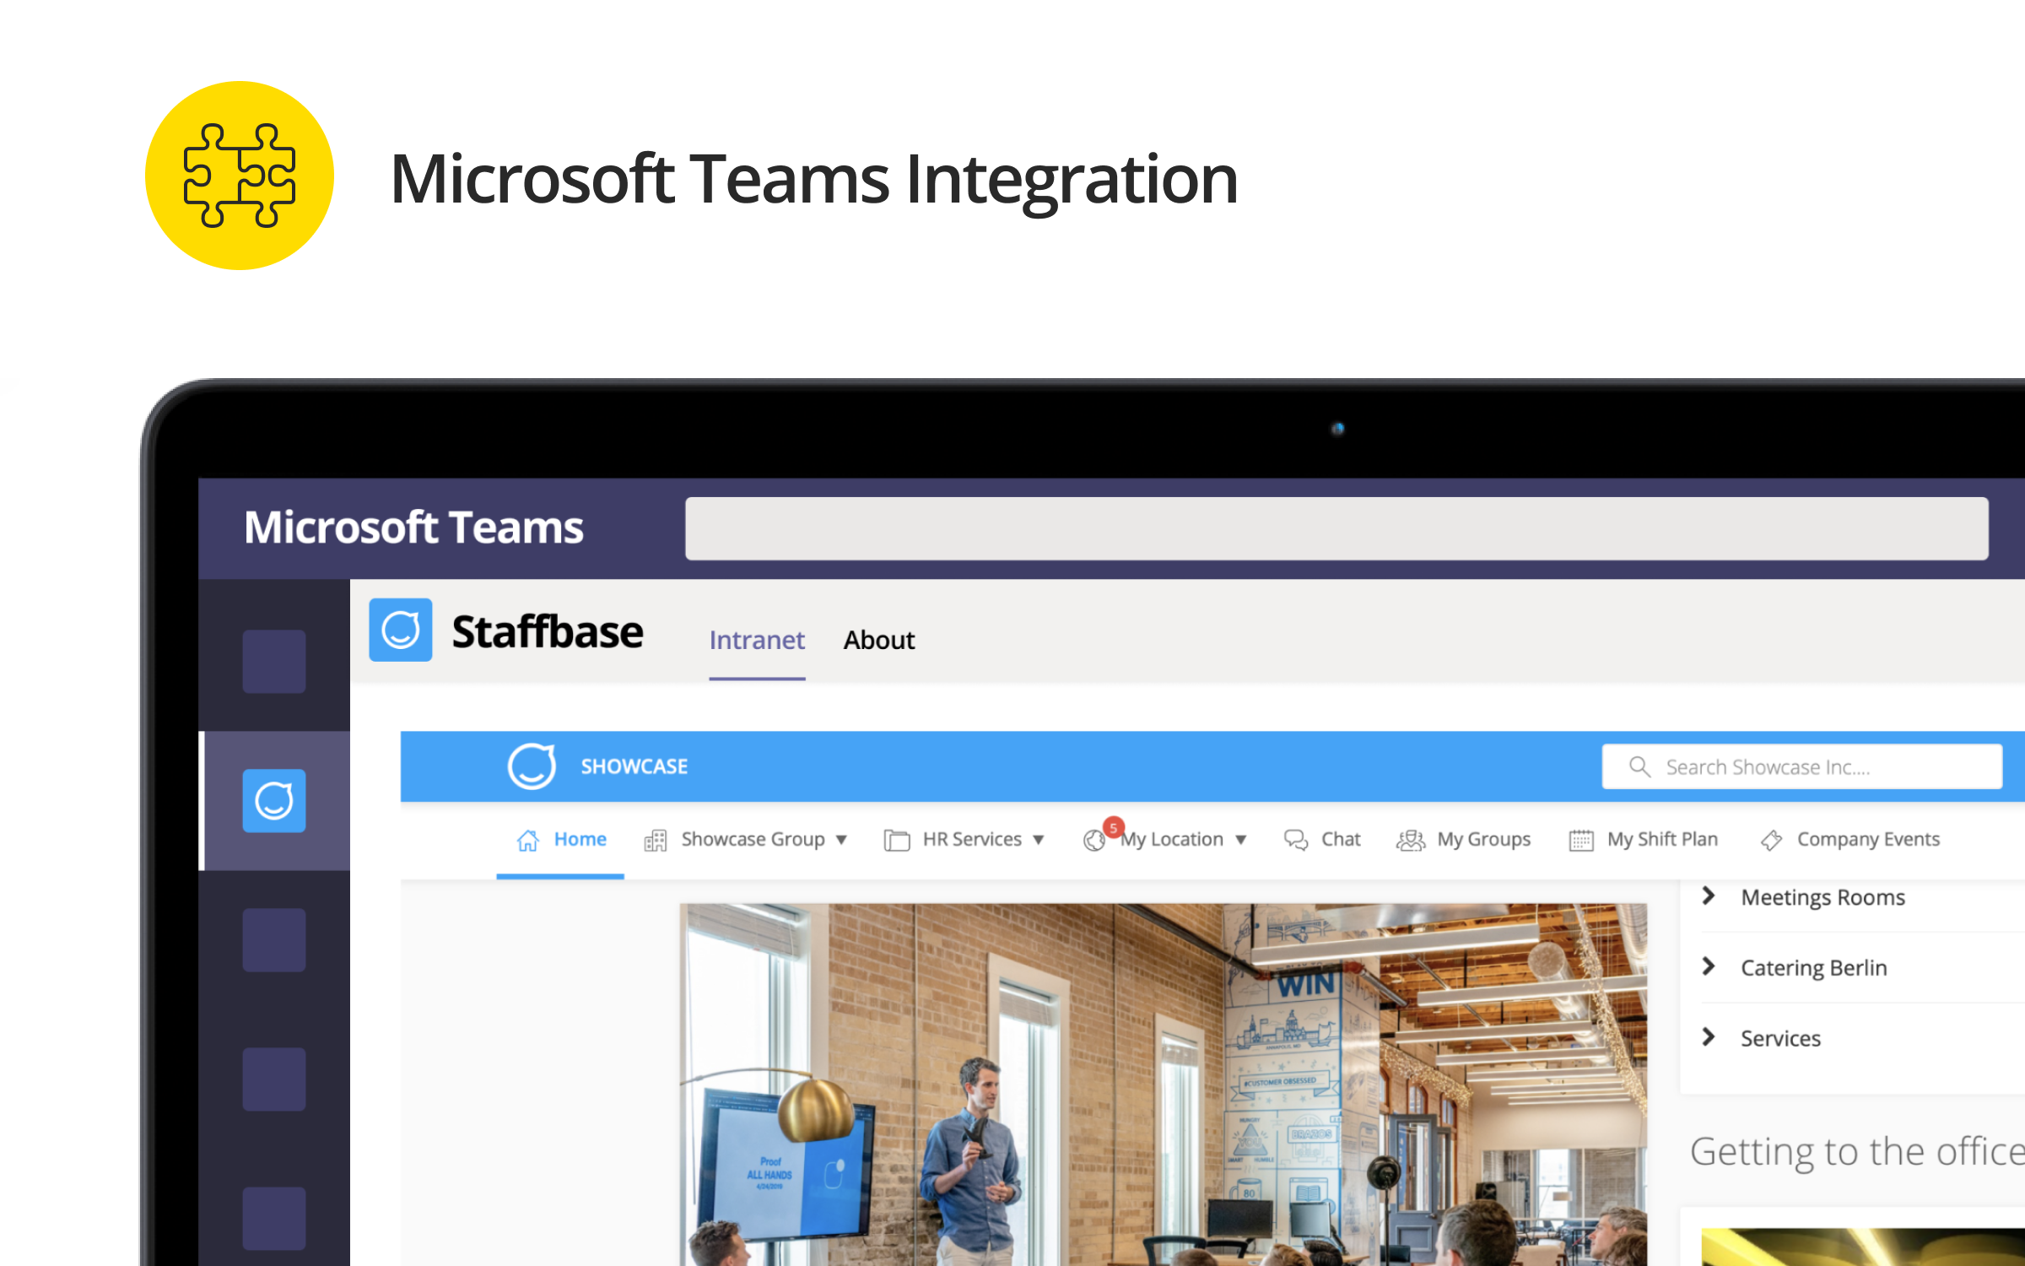Click the Showcase logo in blue banner
The width and height of the screenshot is (2025, 1266).
pos(532,766)
